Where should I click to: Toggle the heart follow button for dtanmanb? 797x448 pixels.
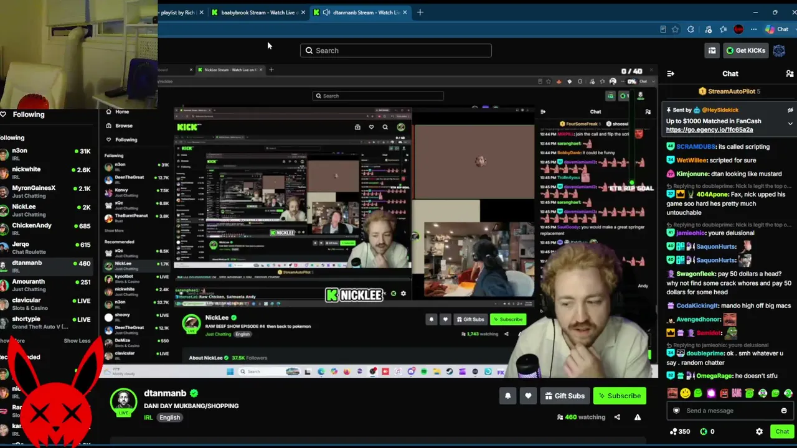click(x=528, y=396)
